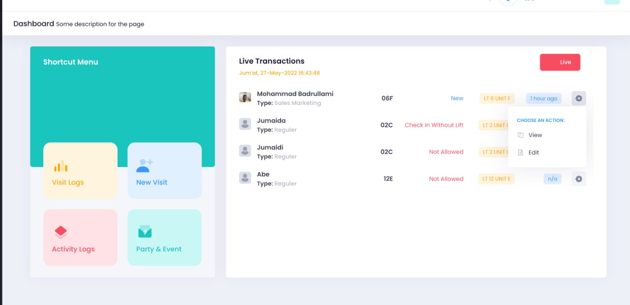Screen dimensions: 630x305
Task: Click unit code 12E
Action: 388,179
